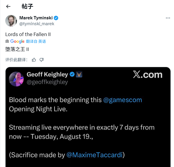Image resolution: width=174 pixels, height=167 pixels.
Task: Click the Geoff Keighley display name
Action: pyautogui.click(x=47, y=74)
